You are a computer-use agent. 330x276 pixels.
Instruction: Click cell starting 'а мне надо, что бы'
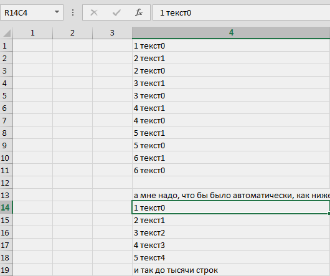231,195
